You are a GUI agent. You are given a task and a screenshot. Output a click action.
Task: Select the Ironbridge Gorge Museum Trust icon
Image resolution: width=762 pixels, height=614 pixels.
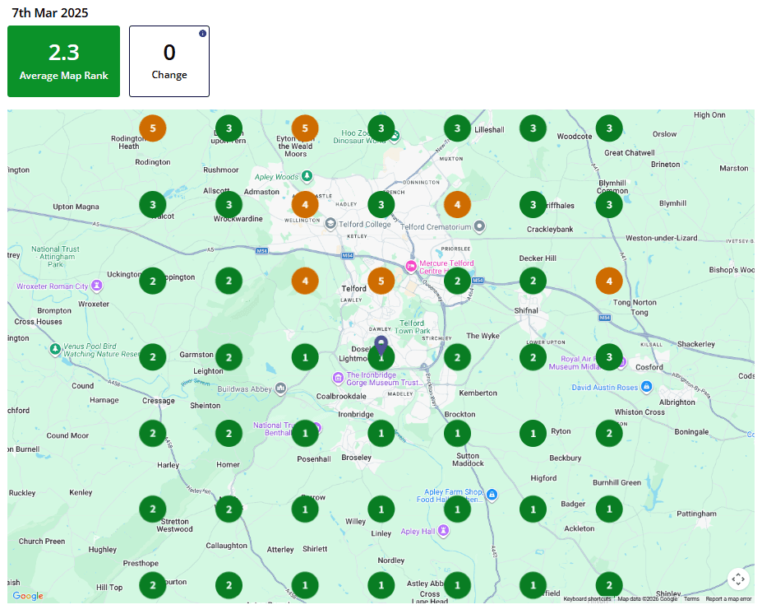pos(338,378)
